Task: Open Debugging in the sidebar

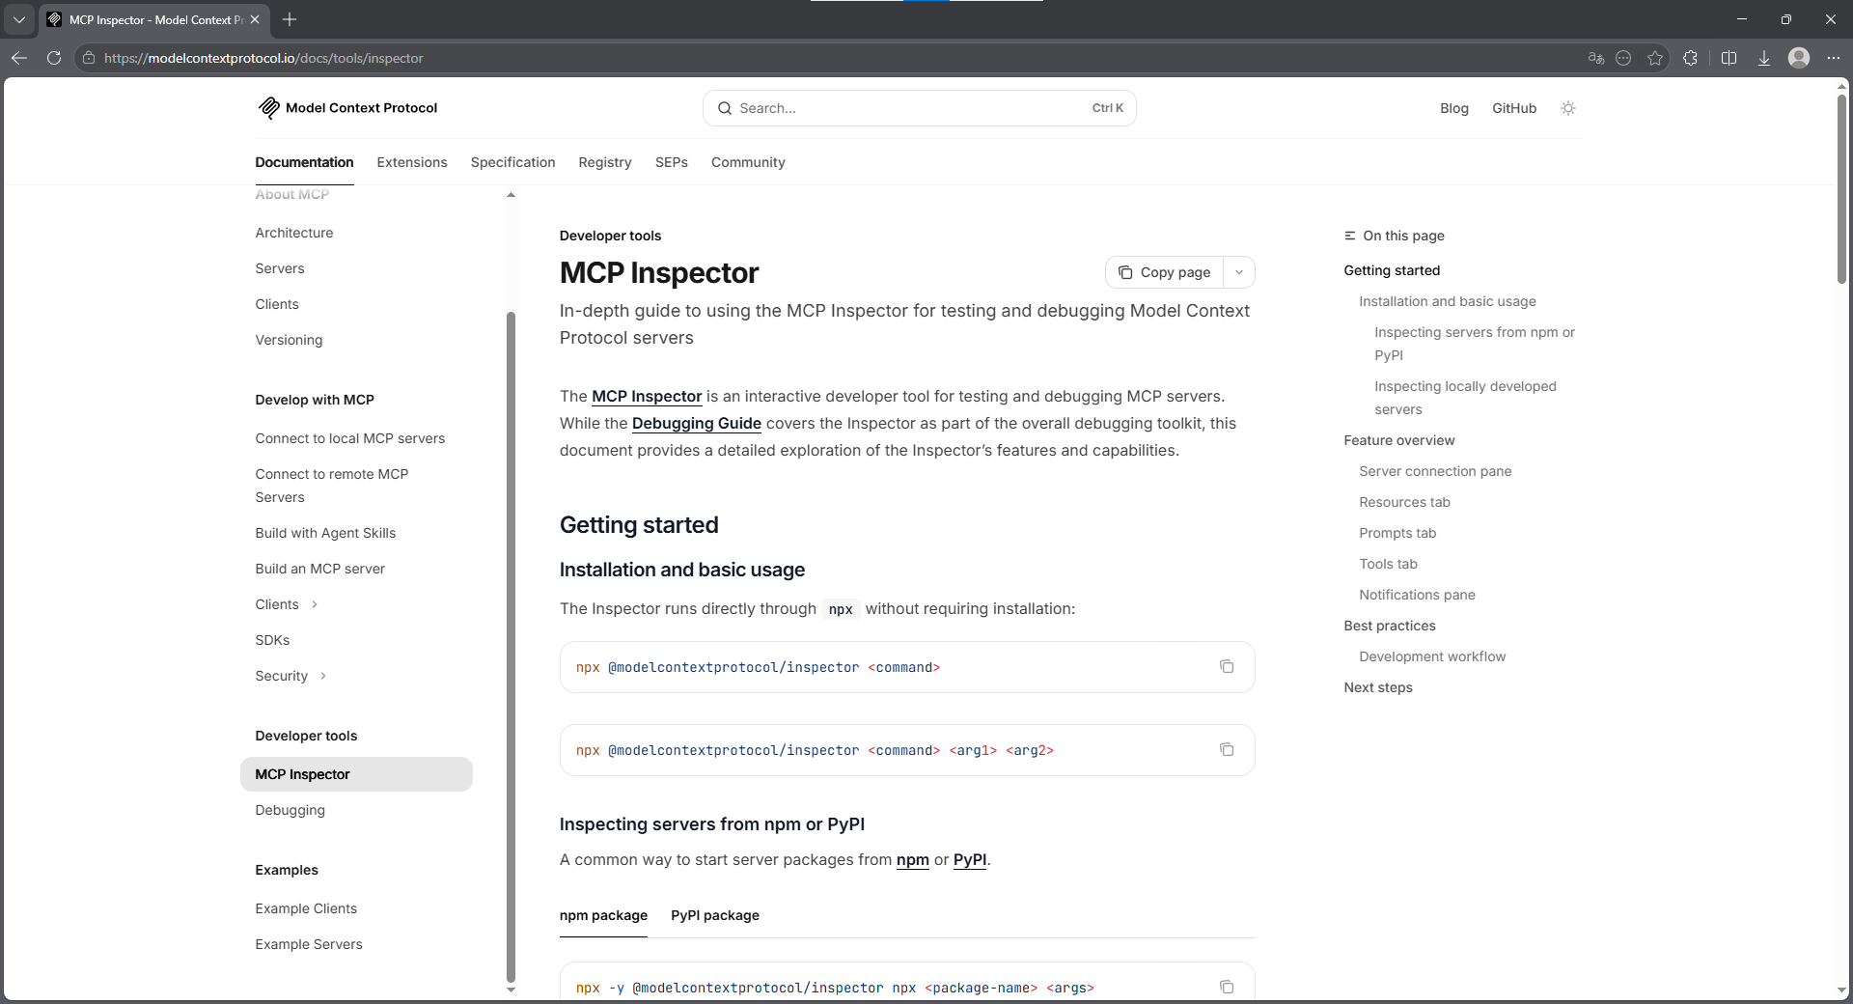Action: (x=290, y=810)
